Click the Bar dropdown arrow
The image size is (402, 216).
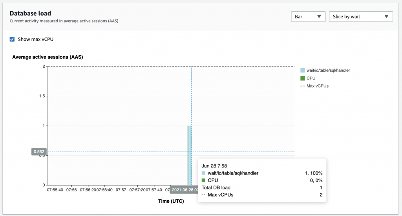coord(319,16)
